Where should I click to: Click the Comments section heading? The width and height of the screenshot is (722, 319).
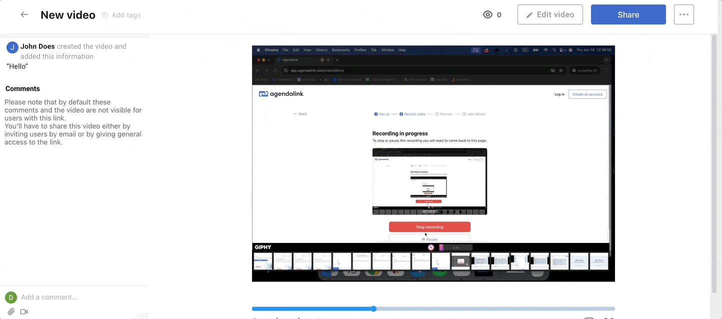22,88
